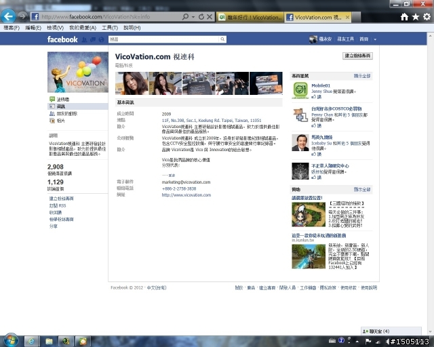Image resolution: width=434 pixels, height=347 pixels.
Task: Click the Facebook search magnifier button
Action: pyautogui.click(x=222, y=39)
